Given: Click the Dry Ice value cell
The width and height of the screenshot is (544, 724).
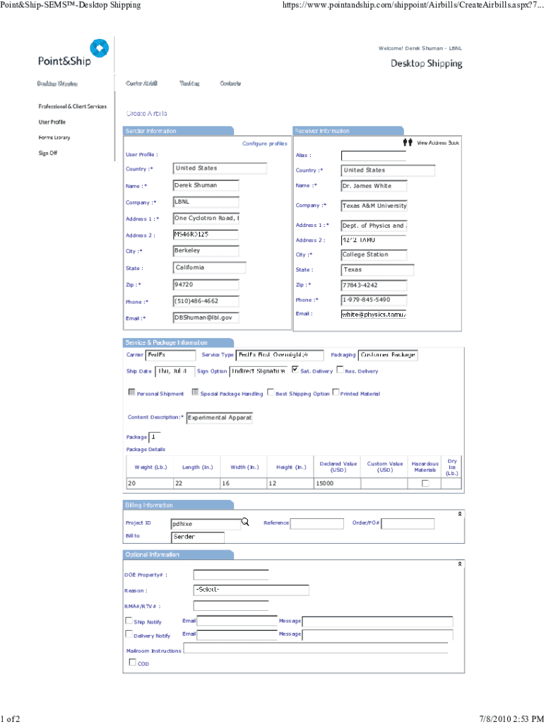Looking at the screenshot, I should tap(451, 484).
